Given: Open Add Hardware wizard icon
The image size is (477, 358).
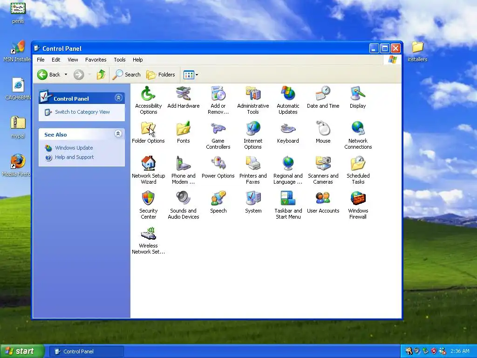Looking at the screenshot, I should pos(183,97).
